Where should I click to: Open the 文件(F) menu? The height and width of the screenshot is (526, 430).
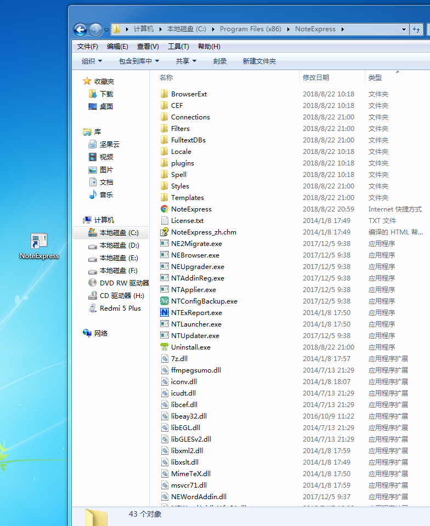tap(88, 46)
